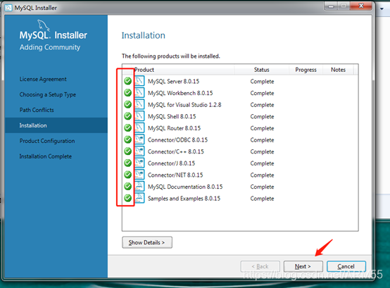Click the Show Details button
The height and width of the screenshot is (288, 390).
[x=147, y=242]
